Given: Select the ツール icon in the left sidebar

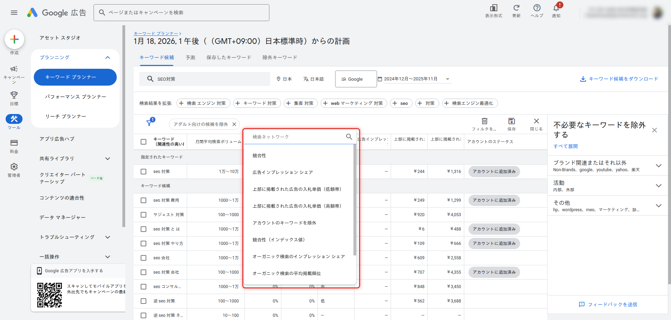Looking at the screenshot, I should pyautogui.click(x=14, y=119).
